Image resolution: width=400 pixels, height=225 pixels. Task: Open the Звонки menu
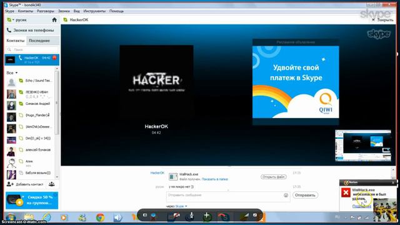(64, 11)
